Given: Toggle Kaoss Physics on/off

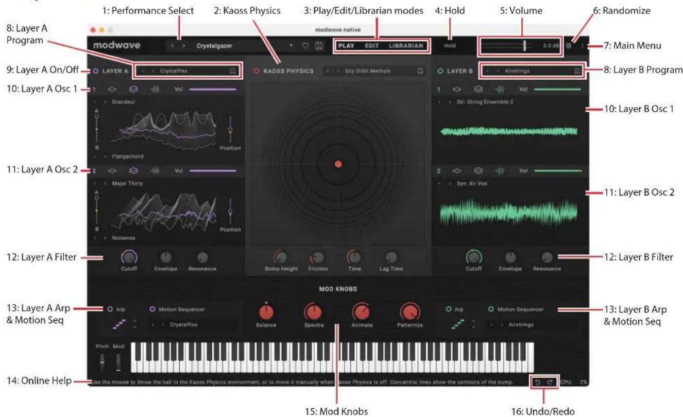Looking at the screenshot, I should point(257,71).
